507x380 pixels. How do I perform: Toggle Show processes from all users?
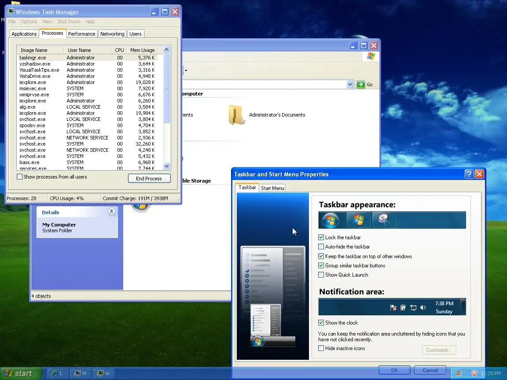click(20, 177)
